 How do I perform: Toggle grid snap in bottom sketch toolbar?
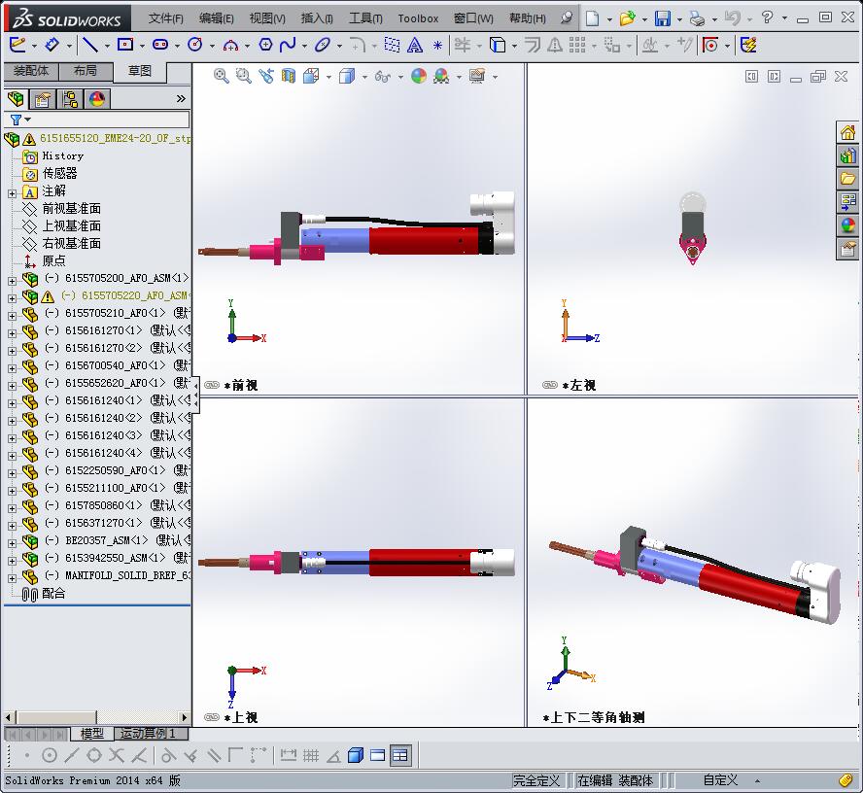point(311,755)
